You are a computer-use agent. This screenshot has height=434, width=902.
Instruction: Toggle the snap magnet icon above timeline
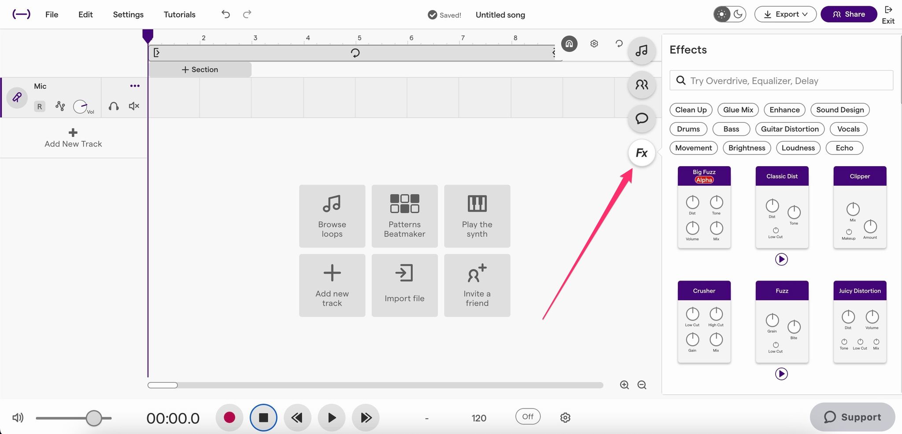569,44
